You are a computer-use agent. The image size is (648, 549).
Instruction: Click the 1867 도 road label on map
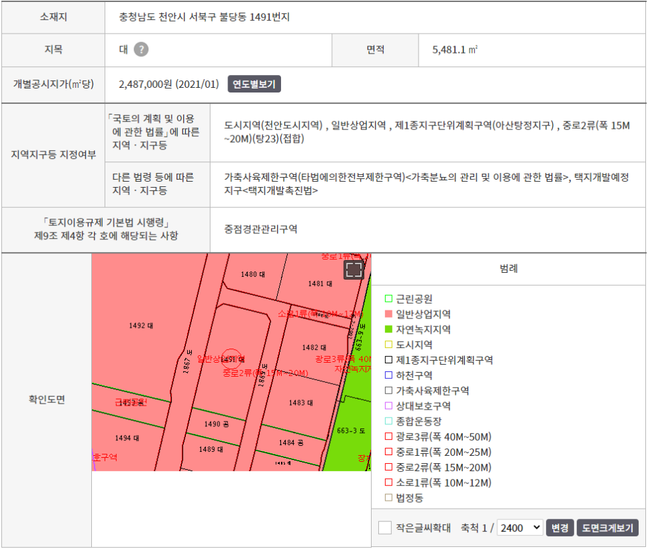pos(188,361)
